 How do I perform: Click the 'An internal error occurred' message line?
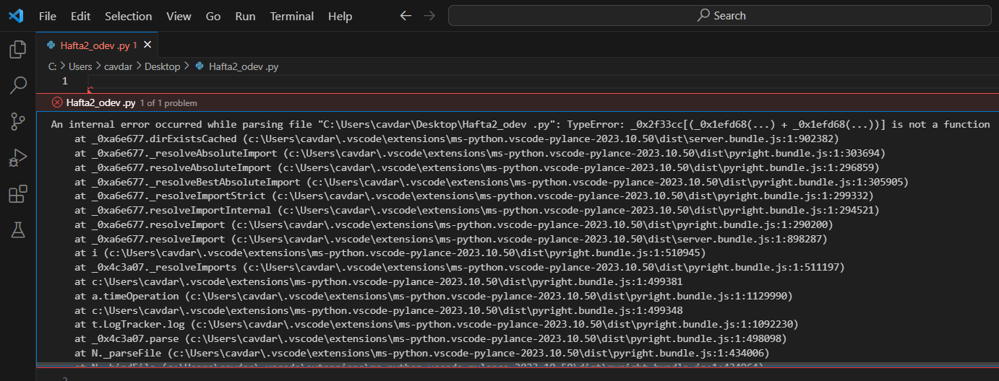(x=520, y=124)
